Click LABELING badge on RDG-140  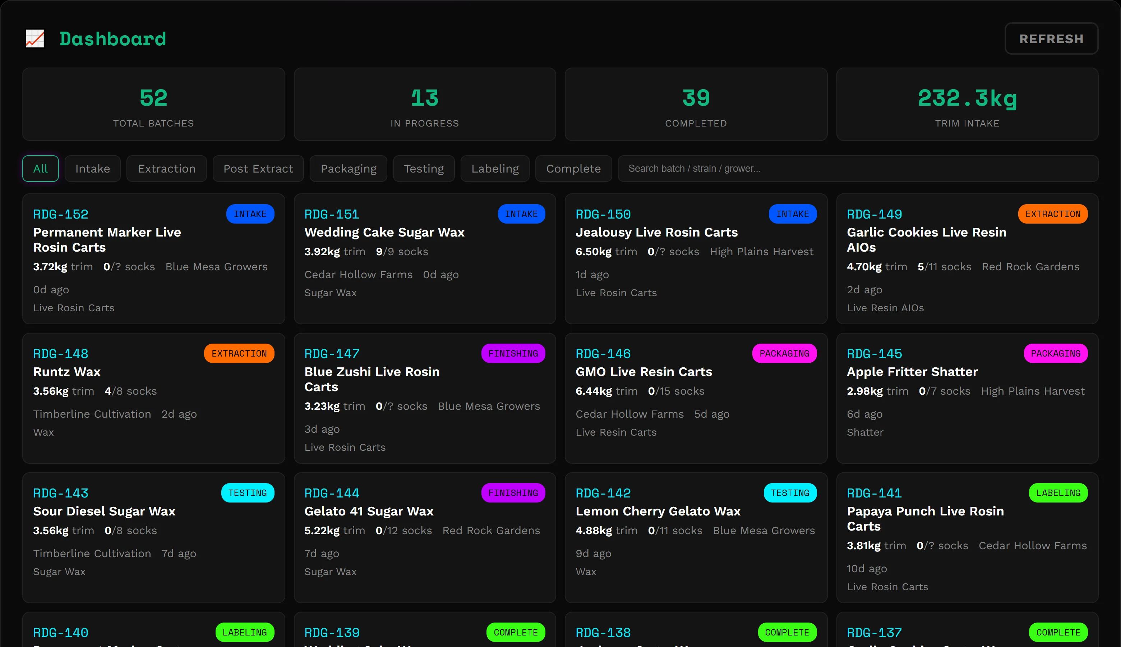[x=245, y=633]
